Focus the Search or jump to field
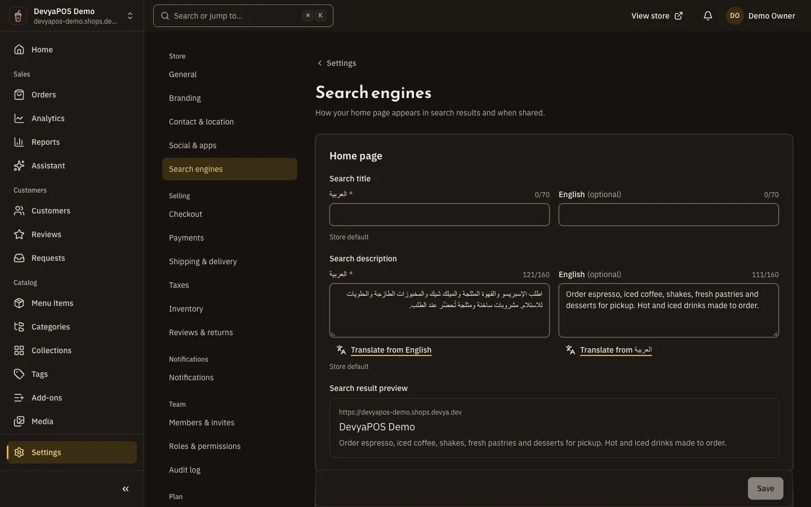This screenshot has height=507, width=811. point(243,16)
